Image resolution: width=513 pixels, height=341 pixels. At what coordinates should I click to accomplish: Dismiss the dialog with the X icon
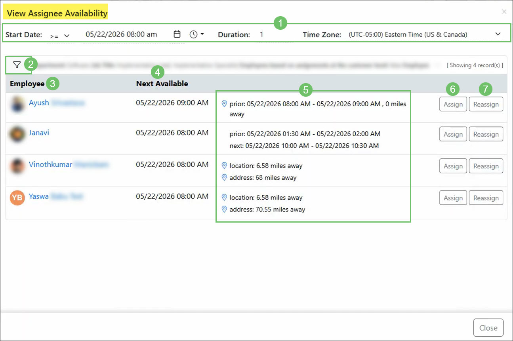click(504, 12)
